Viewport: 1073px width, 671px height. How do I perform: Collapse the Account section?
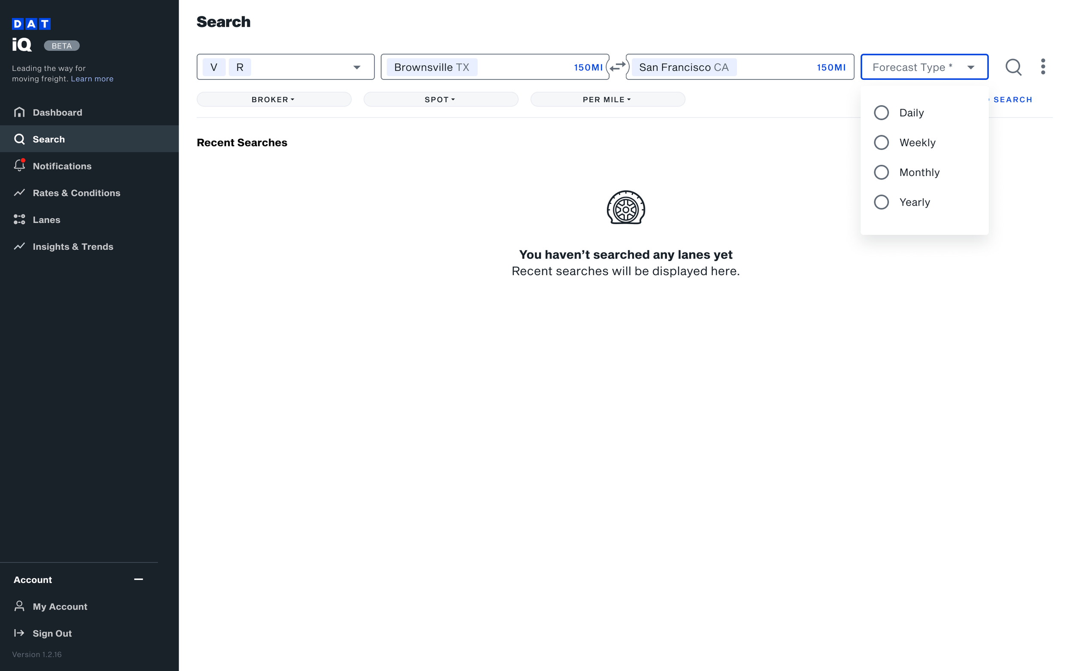pyautogui.click(x=138, y=579)
